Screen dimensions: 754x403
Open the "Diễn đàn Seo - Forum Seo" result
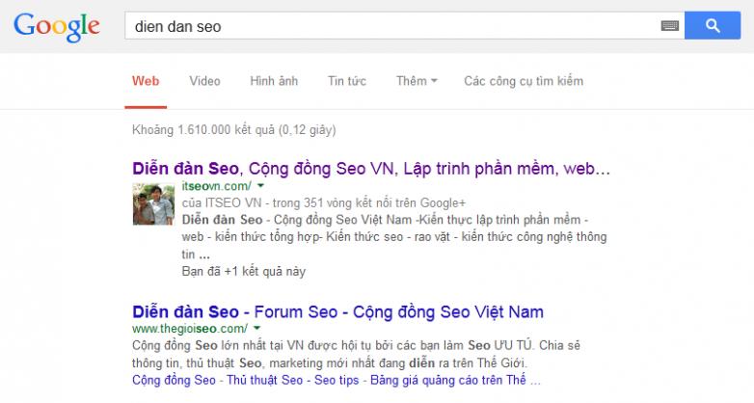click(x=337, y=312)
